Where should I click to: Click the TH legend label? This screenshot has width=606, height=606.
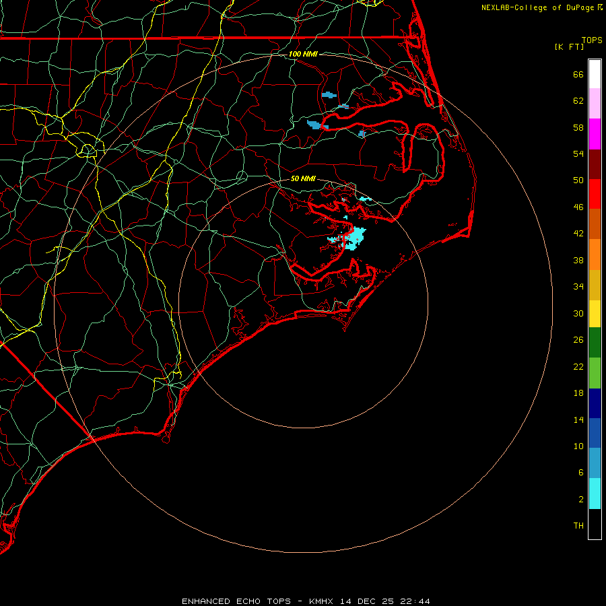578,526
